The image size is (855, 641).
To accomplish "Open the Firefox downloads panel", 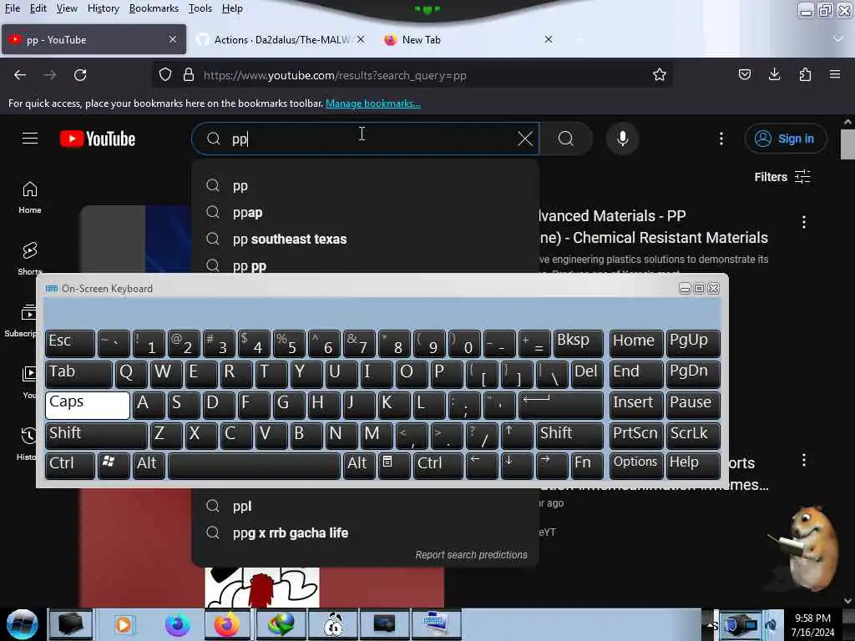I will (774, 74).
